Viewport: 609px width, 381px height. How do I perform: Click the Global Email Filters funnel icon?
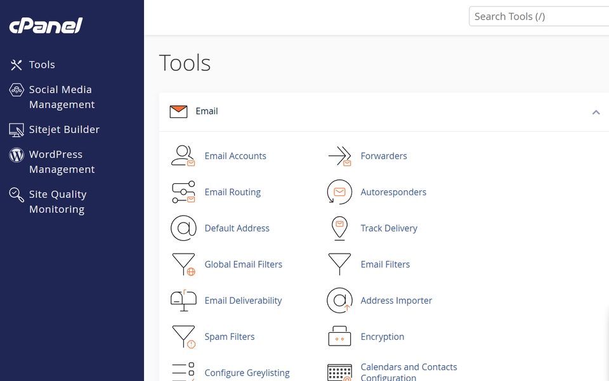[x=183, y=264]
